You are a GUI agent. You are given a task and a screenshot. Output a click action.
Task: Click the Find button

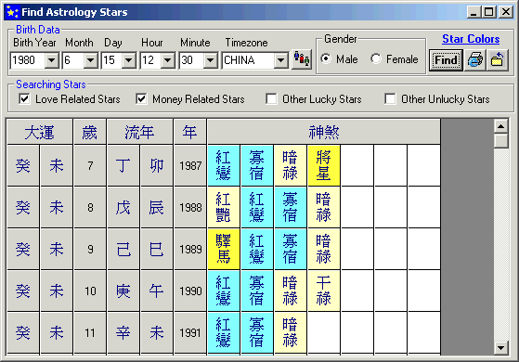tap(446, 60)
